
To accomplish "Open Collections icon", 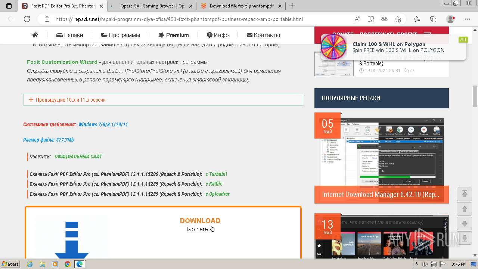I will pos(433,19).
